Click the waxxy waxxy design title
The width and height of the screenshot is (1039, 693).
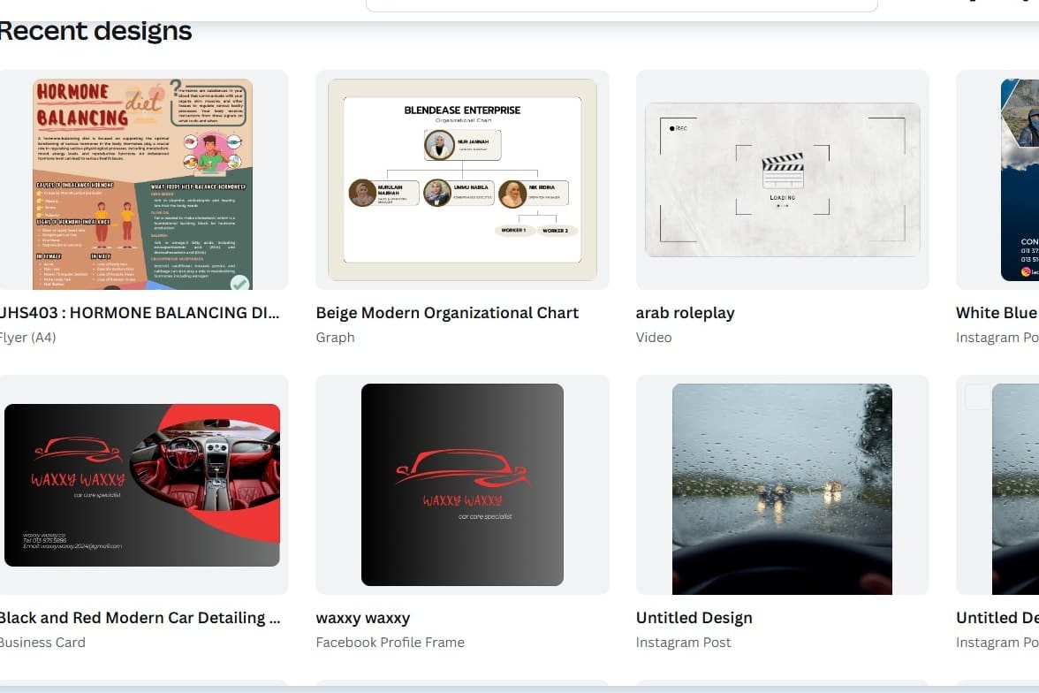[363, 618]
